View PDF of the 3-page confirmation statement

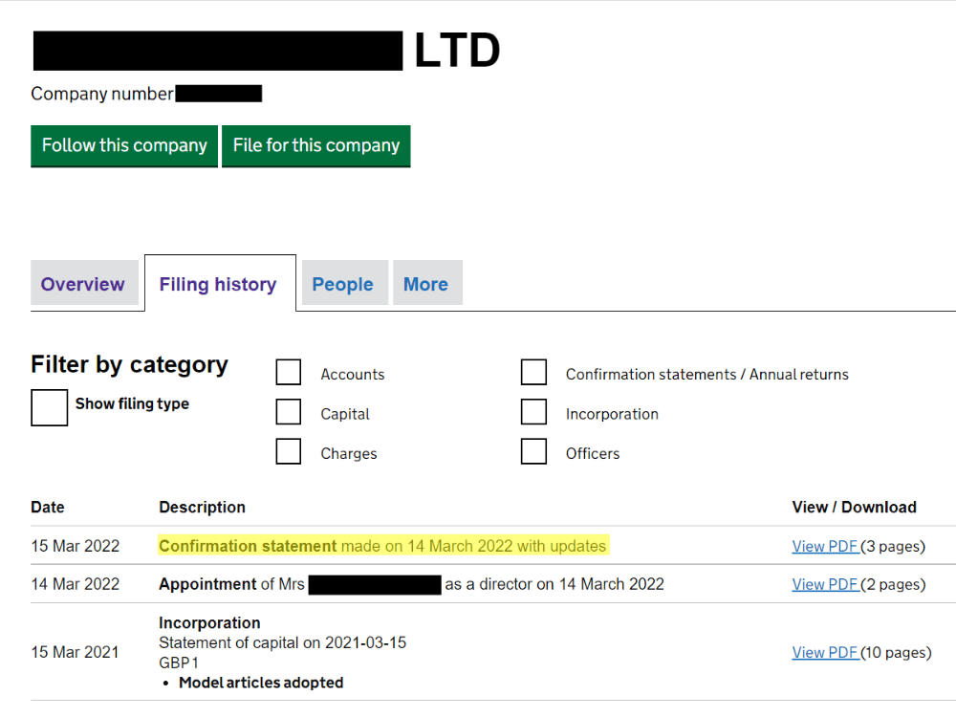pyautogui.click(x=824, y=546)
